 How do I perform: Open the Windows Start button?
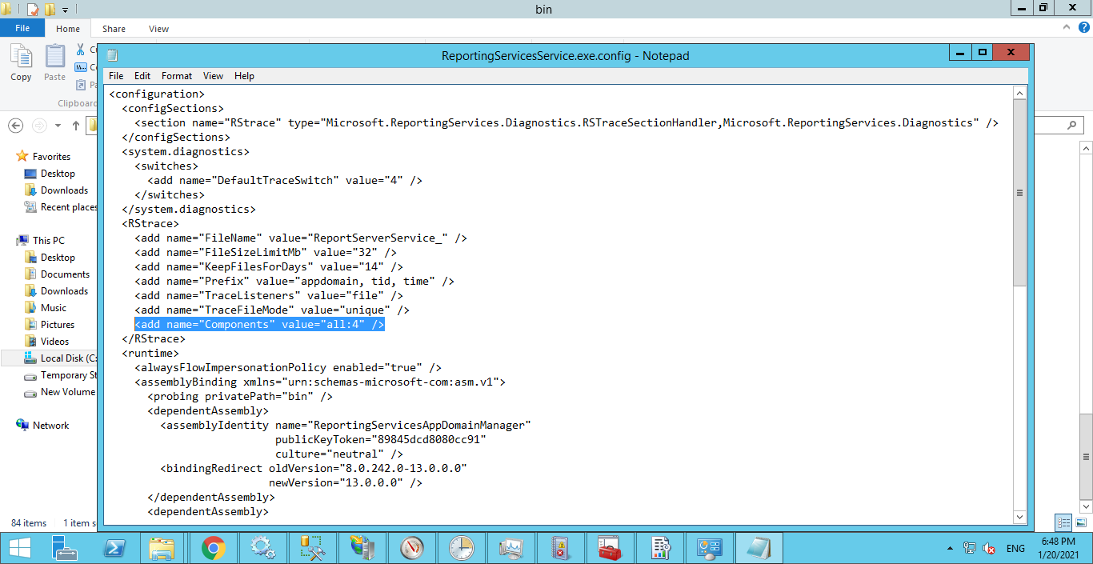click(19, 548)
